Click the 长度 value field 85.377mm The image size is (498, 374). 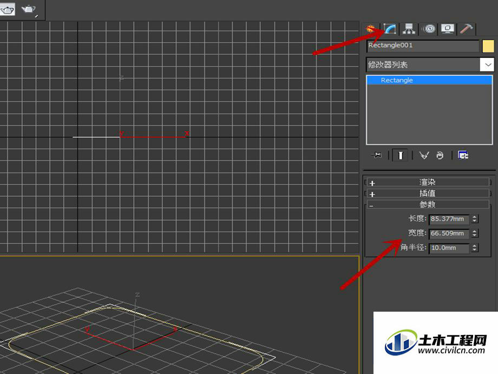pyautogui.click(x=449, y=219)
